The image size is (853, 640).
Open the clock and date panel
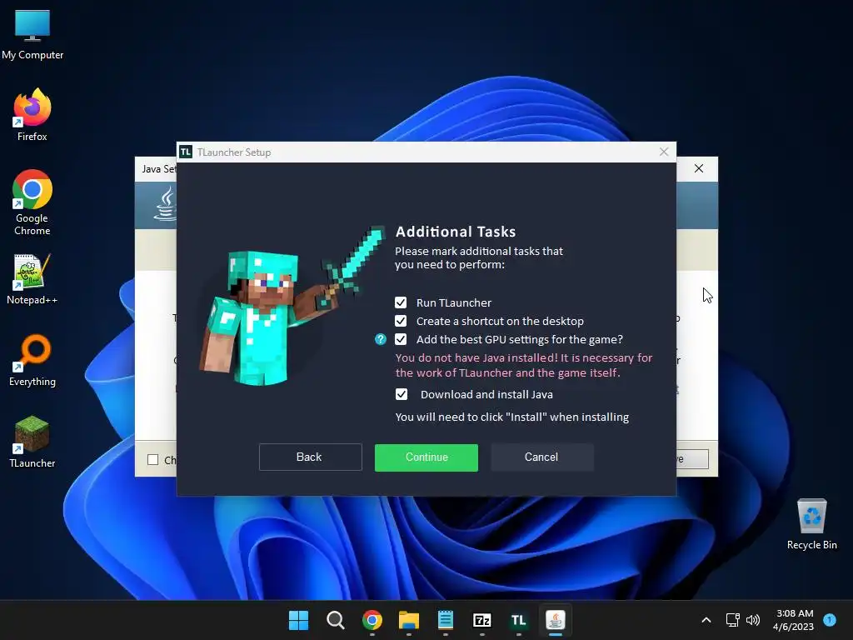pyautogui.click(x=794, y=620)
